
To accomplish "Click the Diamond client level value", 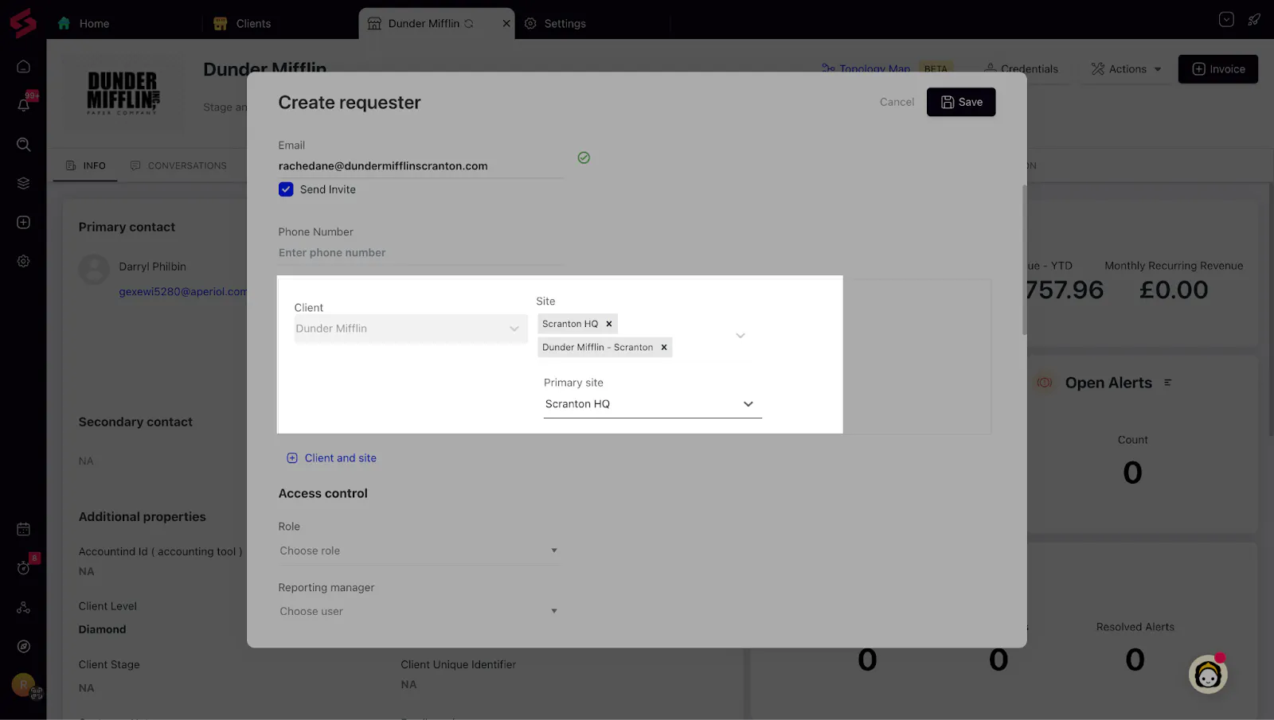I will click(x=102, y=629).
